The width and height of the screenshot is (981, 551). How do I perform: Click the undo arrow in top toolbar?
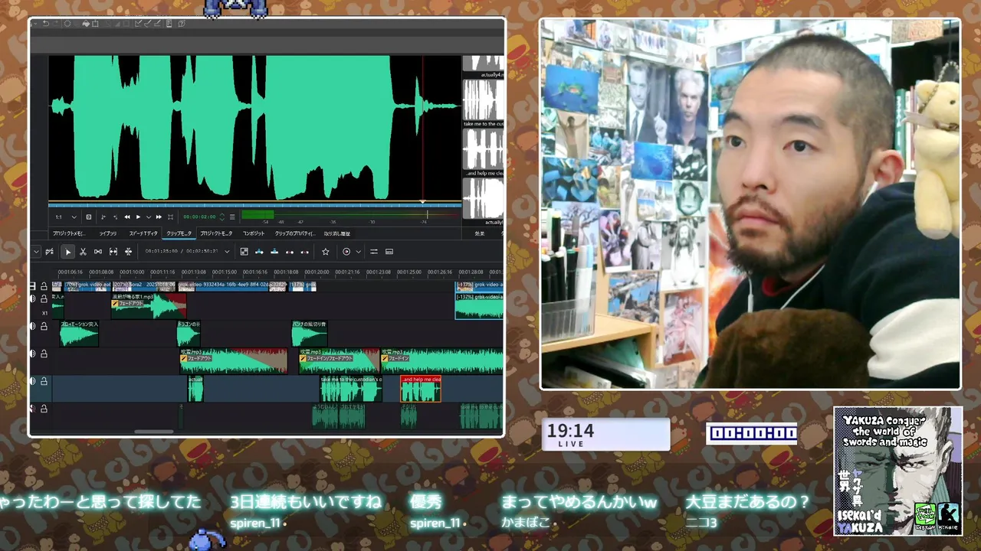pyautogui.click(x=45, y=24)
